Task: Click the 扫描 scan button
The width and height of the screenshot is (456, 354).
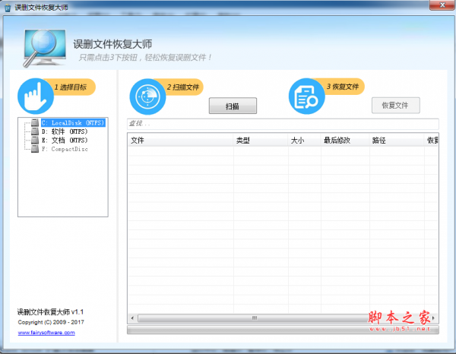Action: pos(233,106)
